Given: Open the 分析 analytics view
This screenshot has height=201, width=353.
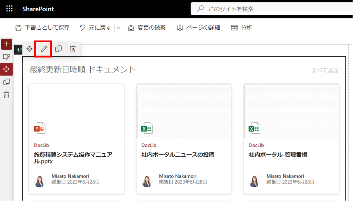Looking at the screenshot, I should (x=241, y=28).
